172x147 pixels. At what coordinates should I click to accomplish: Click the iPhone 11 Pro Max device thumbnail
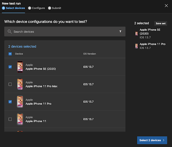point(20,84)
